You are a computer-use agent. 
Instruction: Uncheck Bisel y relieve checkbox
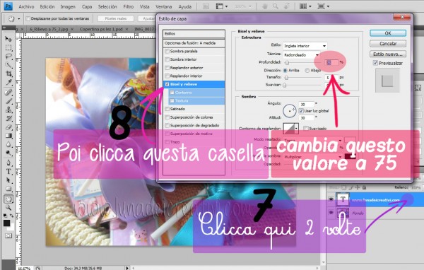[x=167, y=84]
